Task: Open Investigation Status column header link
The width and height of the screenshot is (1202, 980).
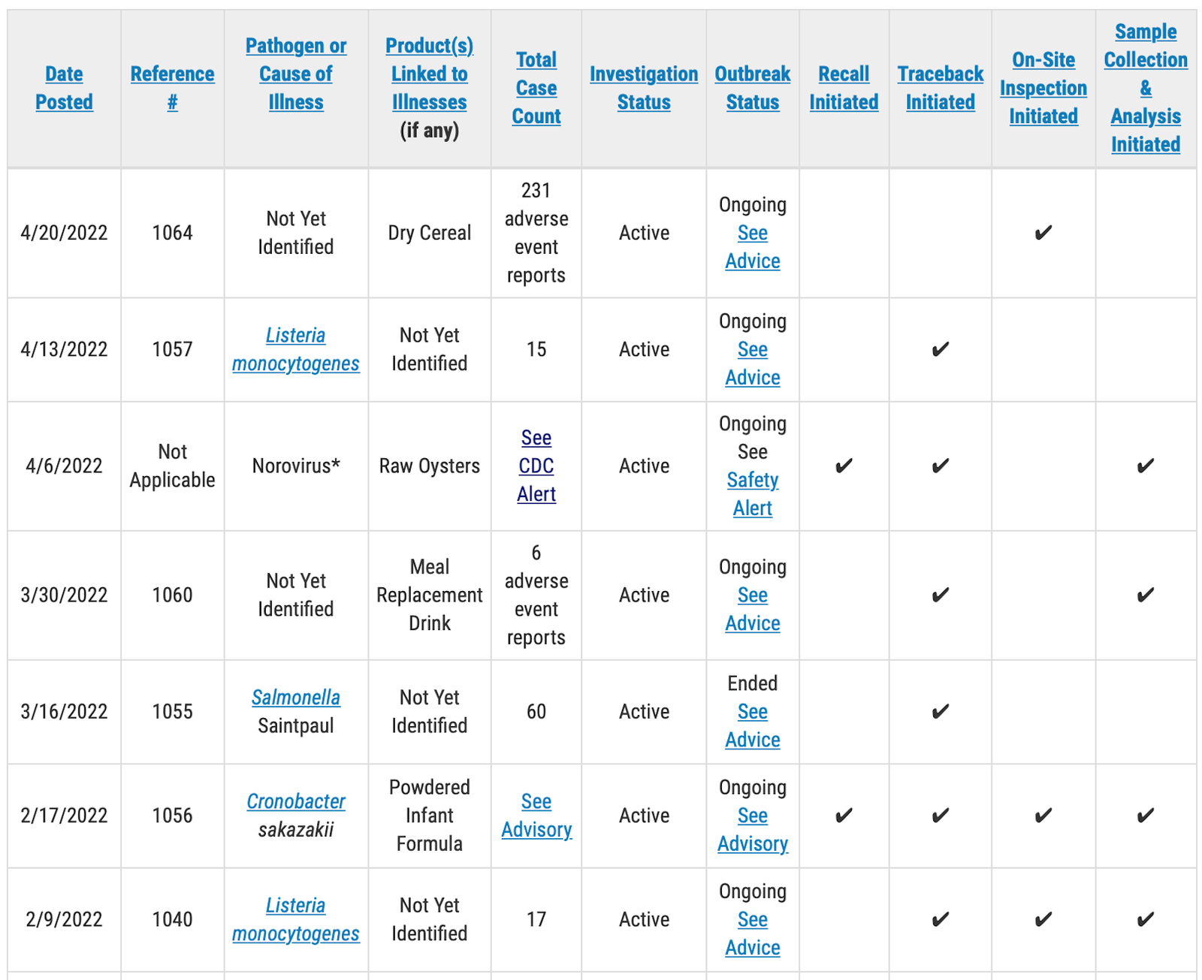Action: pos(644,88)
